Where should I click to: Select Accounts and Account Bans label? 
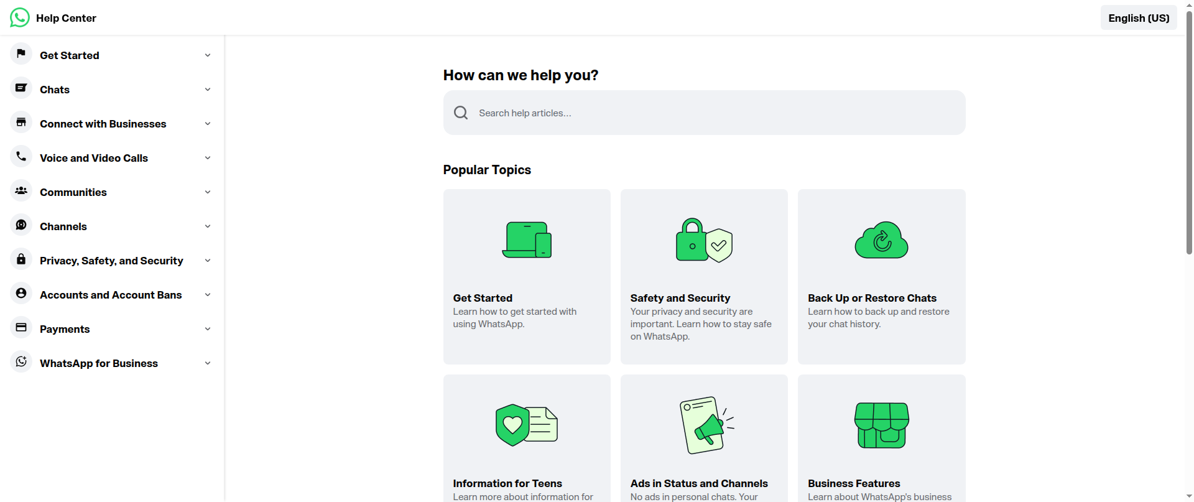click(111, 295)
